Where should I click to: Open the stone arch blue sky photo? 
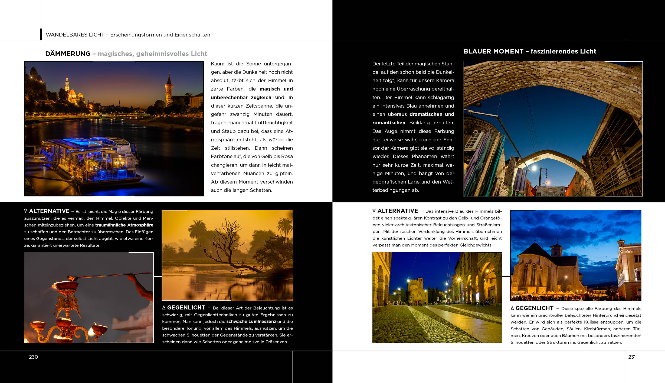(553, 129)
